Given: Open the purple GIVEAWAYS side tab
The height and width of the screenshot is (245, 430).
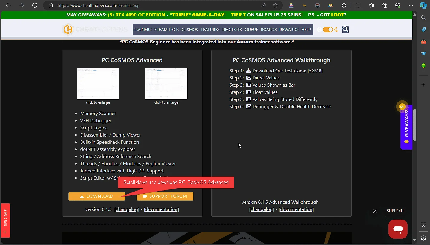Looking at the screenshot, I should pos(406,127).
